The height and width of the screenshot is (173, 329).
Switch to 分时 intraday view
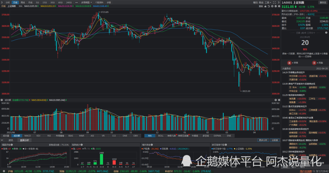[x=8, y=3]
